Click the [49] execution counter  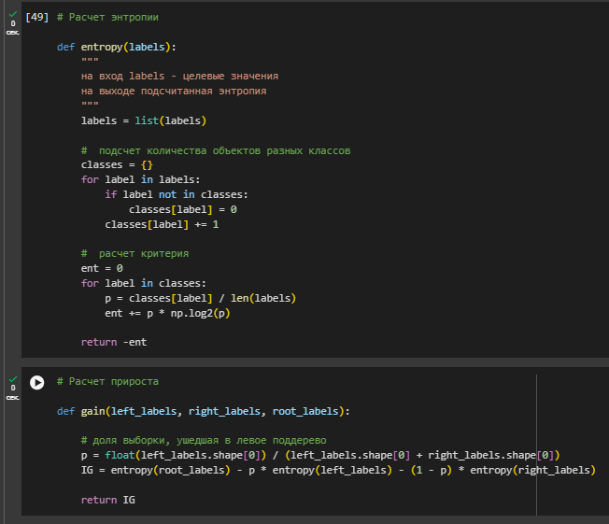click(x=37, y=17)
